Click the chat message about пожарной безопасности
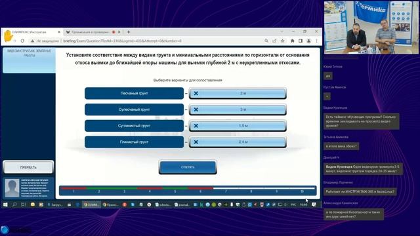The image size is (420, 236). [x=354, y=214]
